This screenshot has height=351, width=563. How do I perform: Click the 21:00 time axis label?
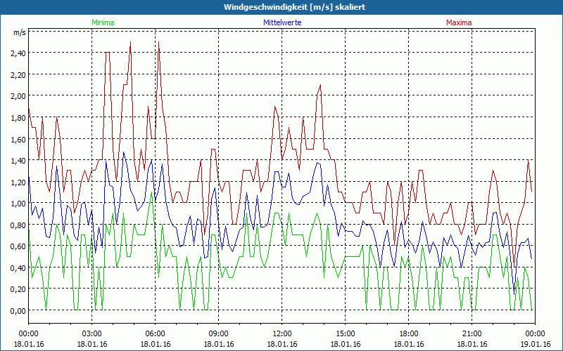pos(472,333)
